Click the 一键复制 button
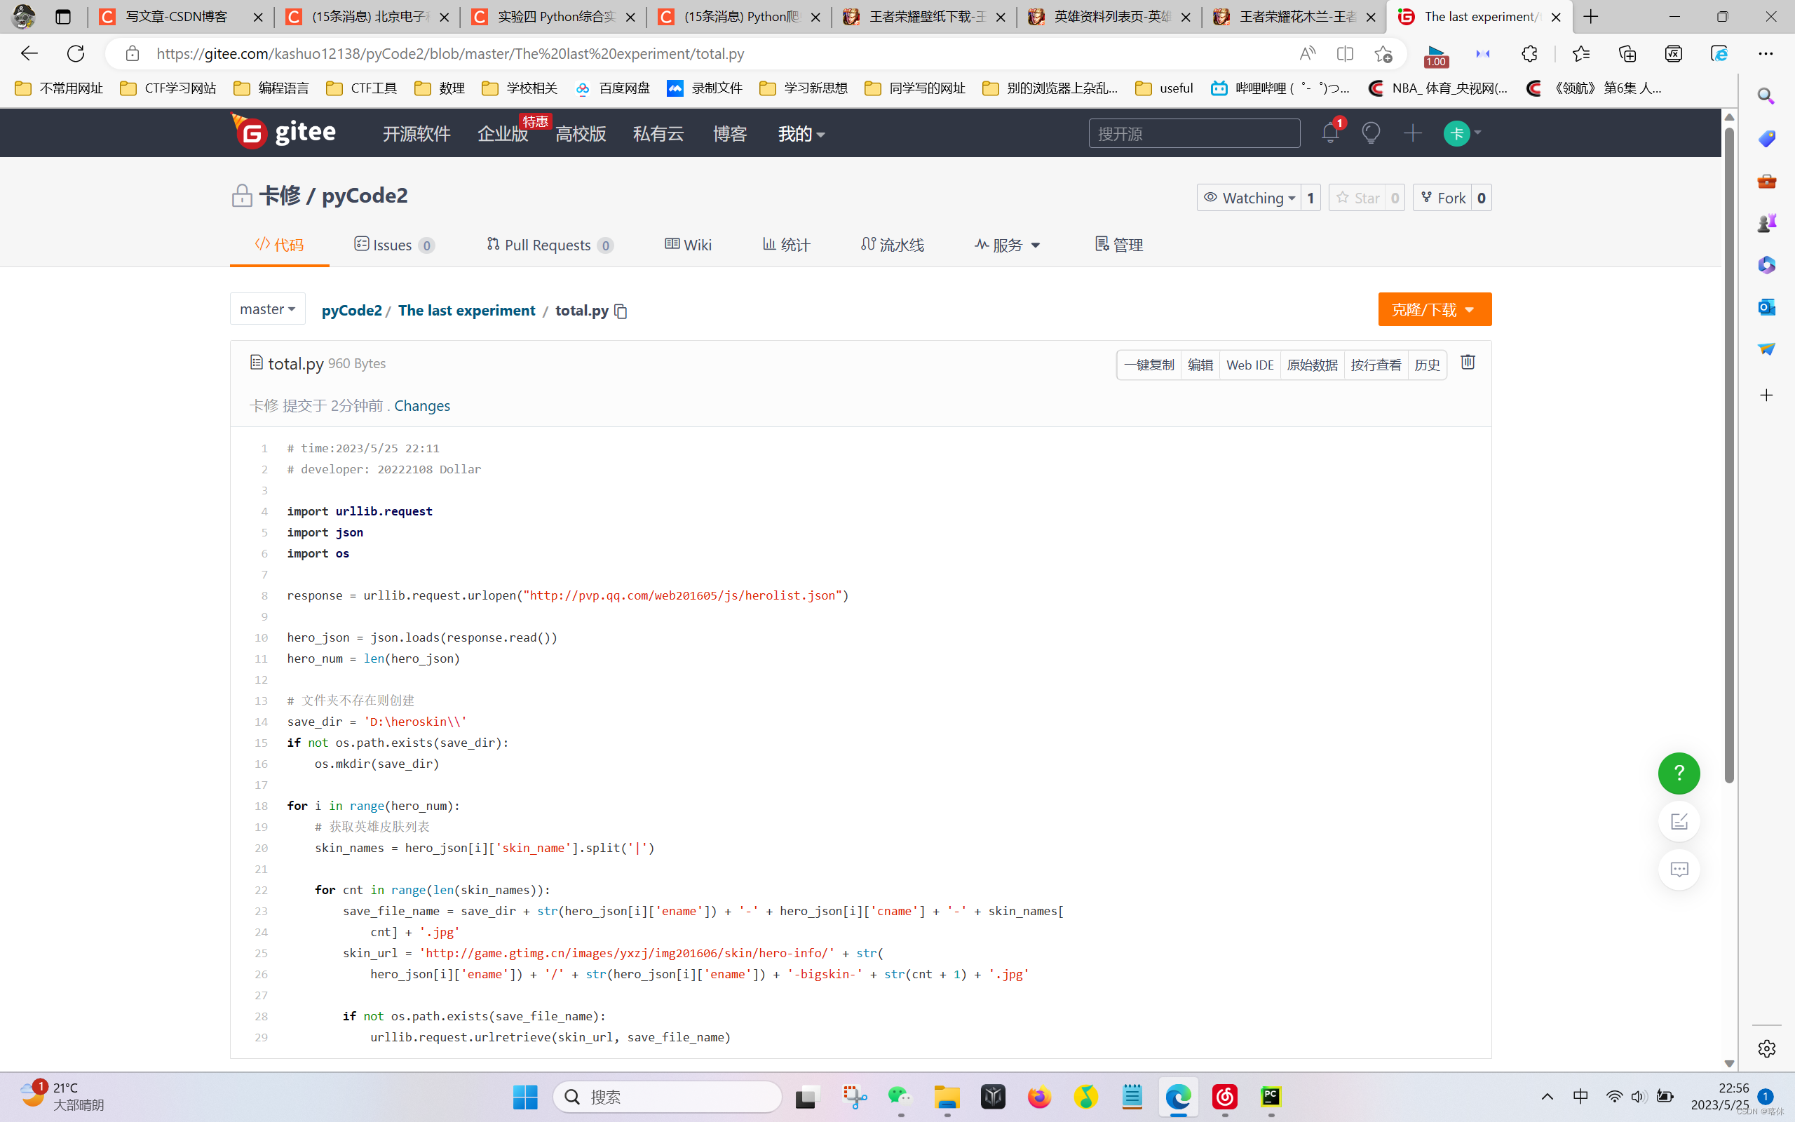The height and width of the screenshot is (1122, 1795). (1149, 365)
